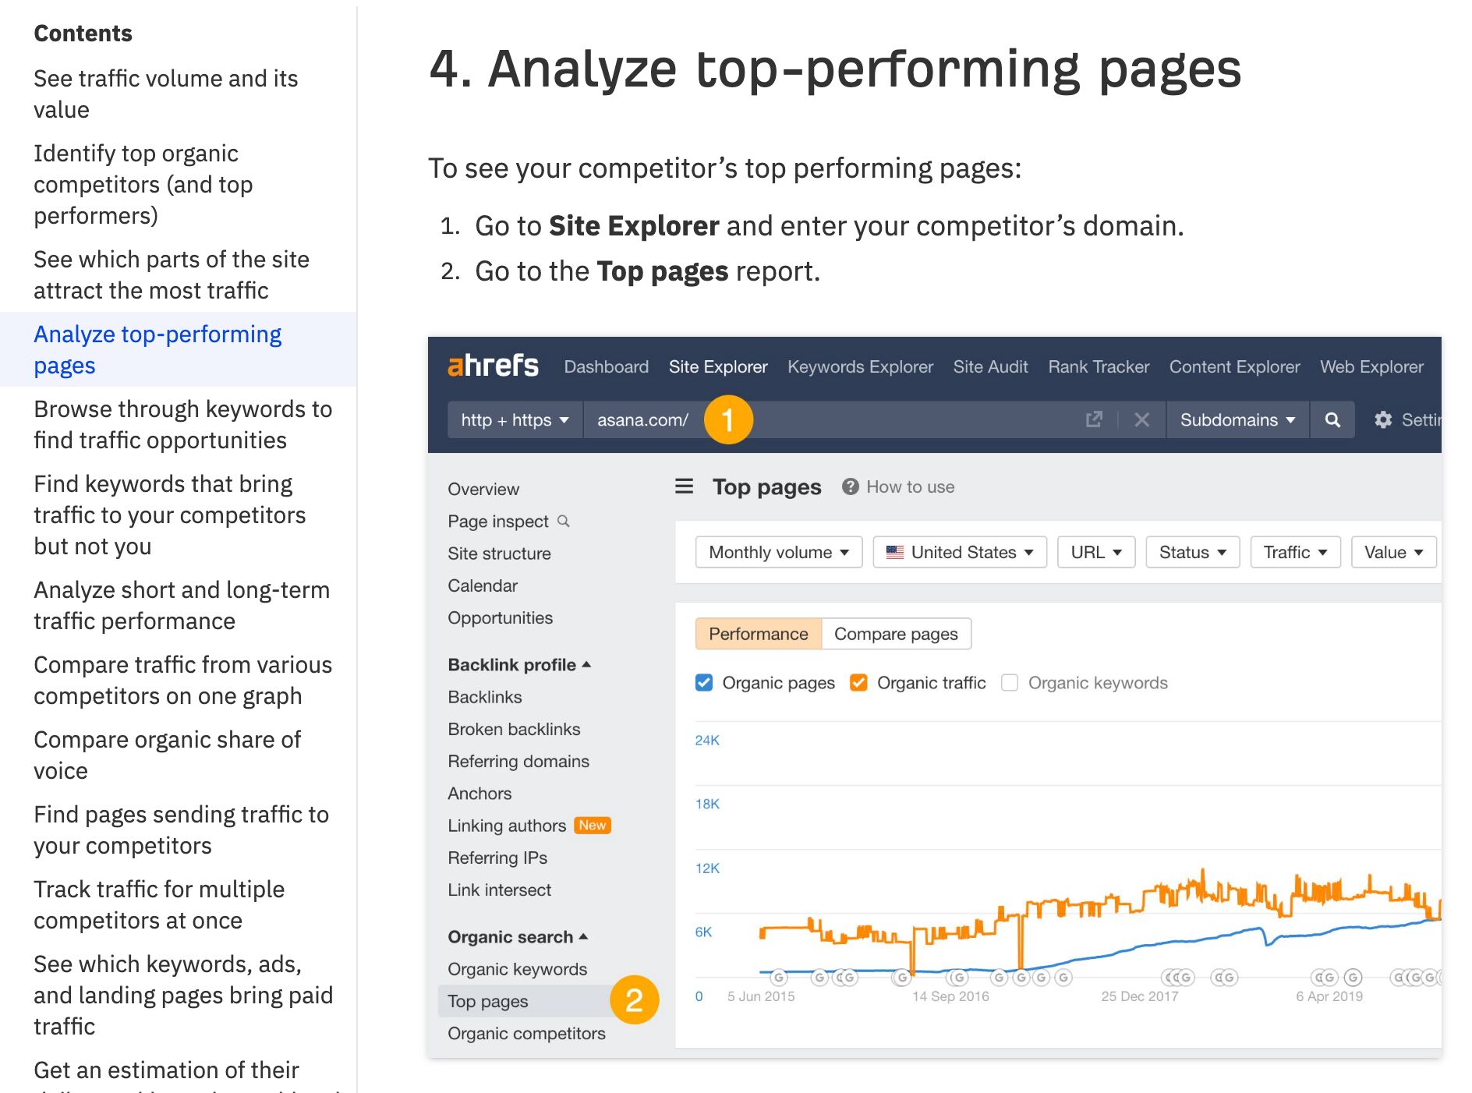
Task: Enable the Organic keywords checkbox
Action: pos(1010,683)
